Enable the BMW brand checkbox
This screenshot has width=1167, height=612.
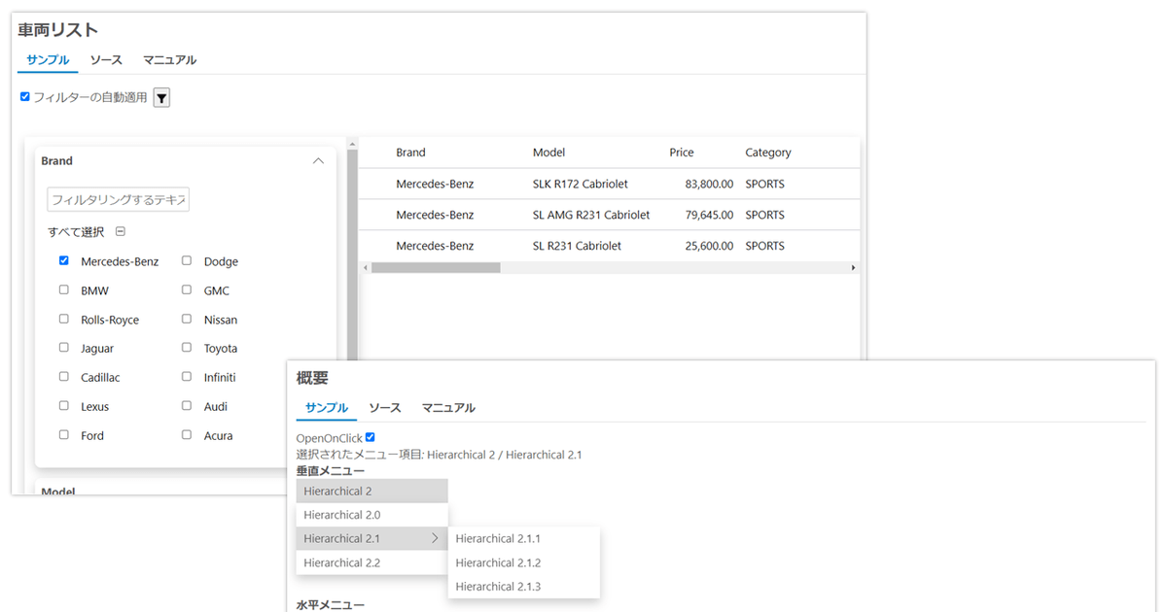pos(63,289)
